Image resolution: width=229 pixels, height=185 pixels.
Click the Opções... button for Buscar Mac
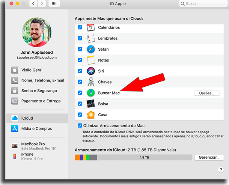[206, 93]
